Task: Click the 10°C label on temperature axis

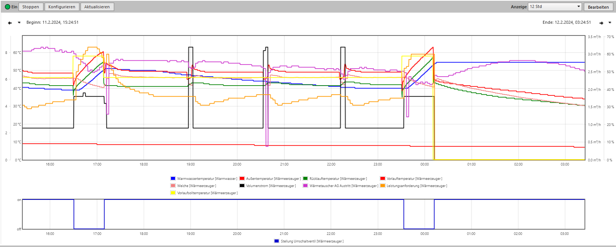Action: 17,142
